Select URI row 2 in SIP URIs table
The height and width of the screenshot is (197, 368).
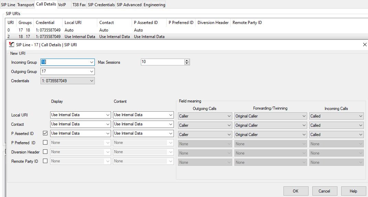pyautogui.click(x=187, y=37)
